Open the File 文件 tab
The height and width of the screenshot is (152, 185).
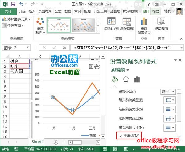pyautogui.click(x=8, y=11)
